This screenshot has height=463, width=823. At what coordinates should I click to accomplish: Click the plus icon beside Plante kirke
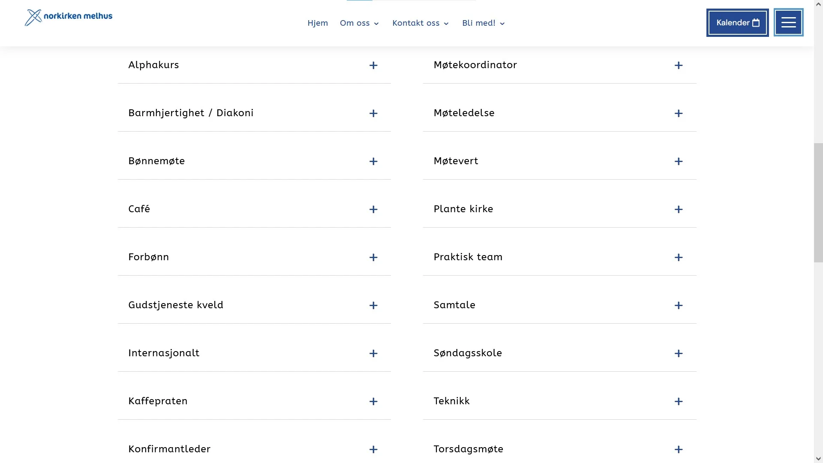pos(678,209)
